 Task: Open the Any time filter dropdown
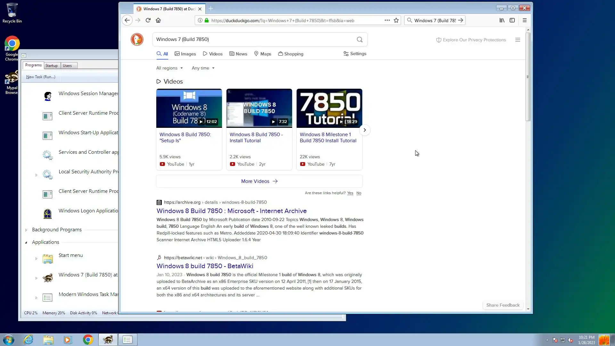(203, 68)
